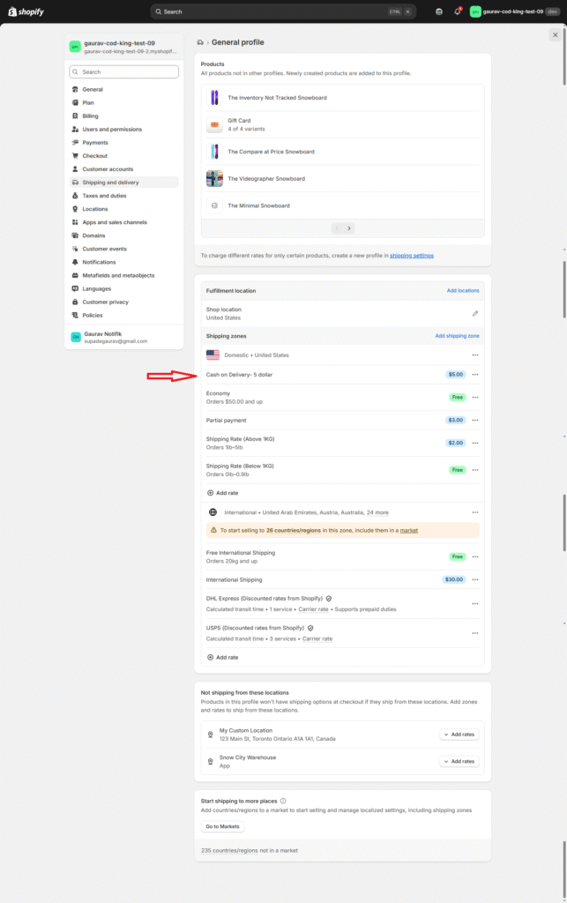The width and height of the screenshot is (567, 903).
Task: Go to next page of products
Action: 349,228
